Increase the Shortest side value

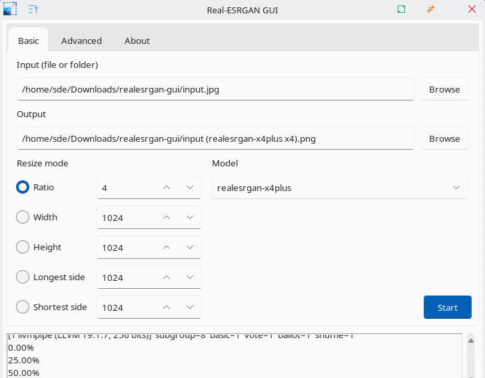tap(167, 307)
